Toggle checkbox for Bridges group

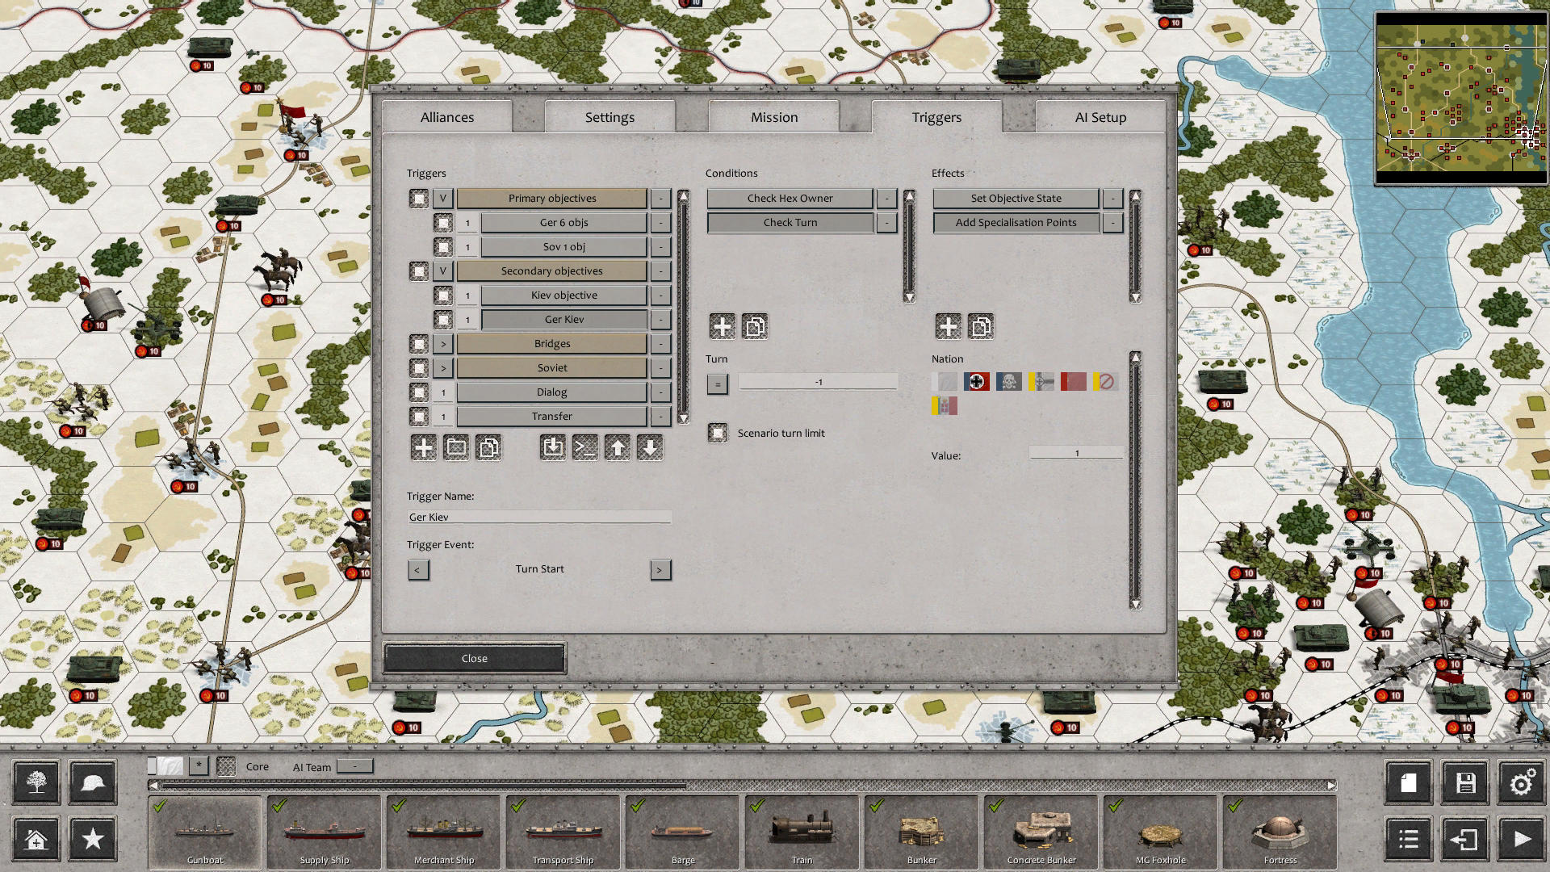point(418,343)
